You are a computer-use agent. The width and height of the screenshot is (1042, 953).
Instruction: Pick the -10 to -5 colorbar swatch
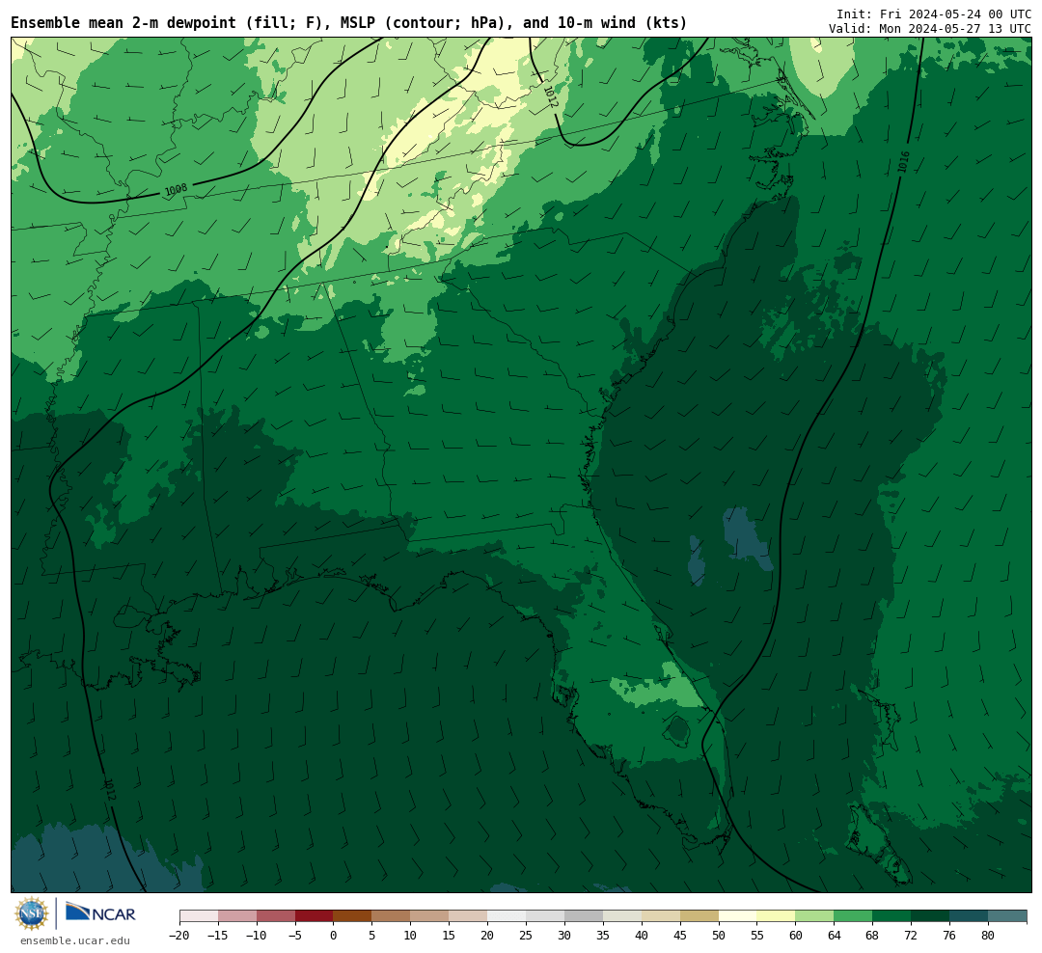point(276,916)
